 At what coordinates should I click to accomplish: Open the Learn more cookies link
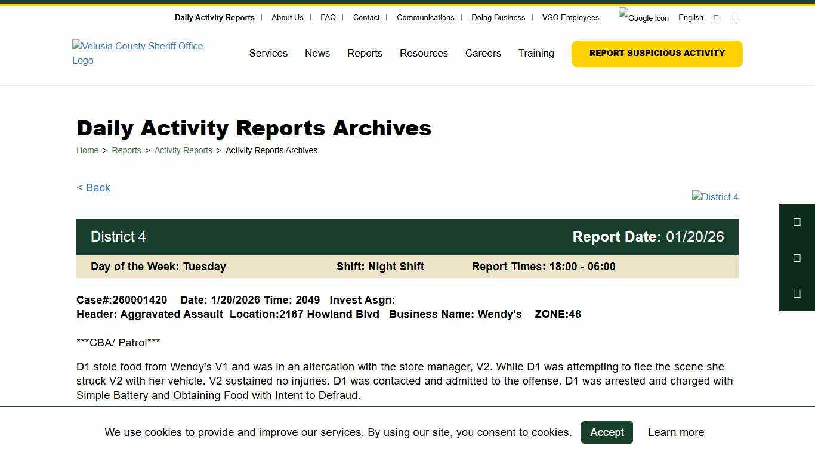(675, 432)
